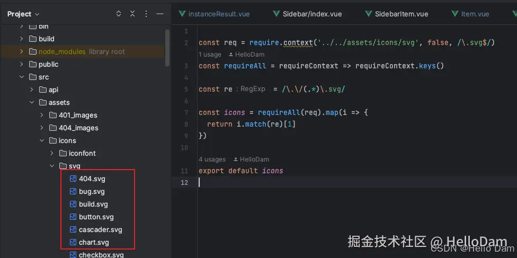Image resolution: width=517 pixels, height=258 pixels.
Task: Collapse the assets folder chevron
Action: 32,102
